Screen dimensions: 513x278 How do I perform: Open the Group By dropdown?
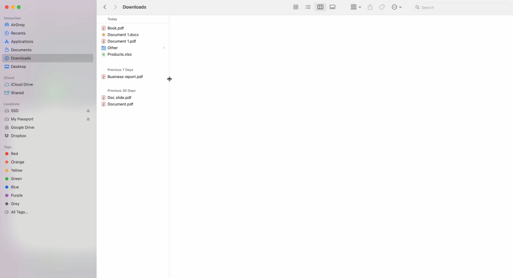tap(356, 7)
